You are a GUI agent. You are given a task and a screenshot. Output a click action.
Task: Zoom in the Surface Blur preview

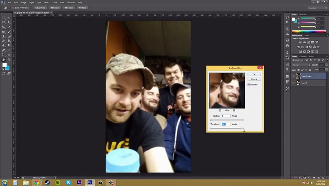234,110
